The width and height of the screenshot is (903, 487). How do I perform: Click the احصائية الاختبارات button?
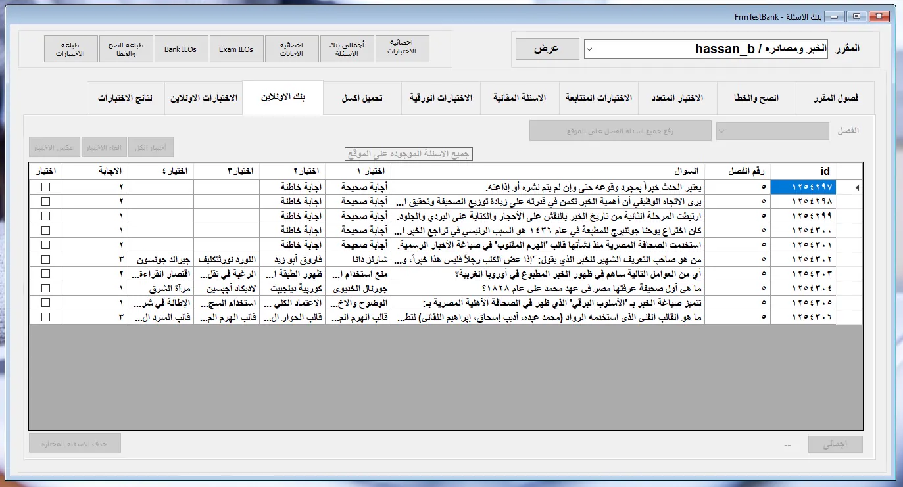(402, 49)
